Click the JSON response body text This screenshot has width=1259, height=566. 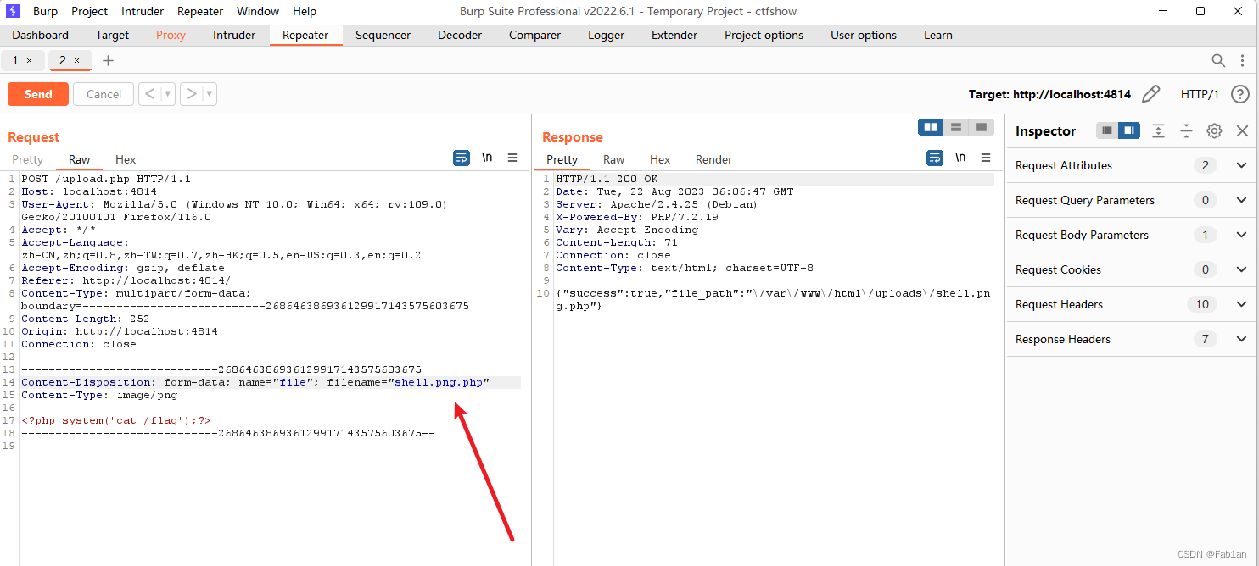tap(773, 300)
